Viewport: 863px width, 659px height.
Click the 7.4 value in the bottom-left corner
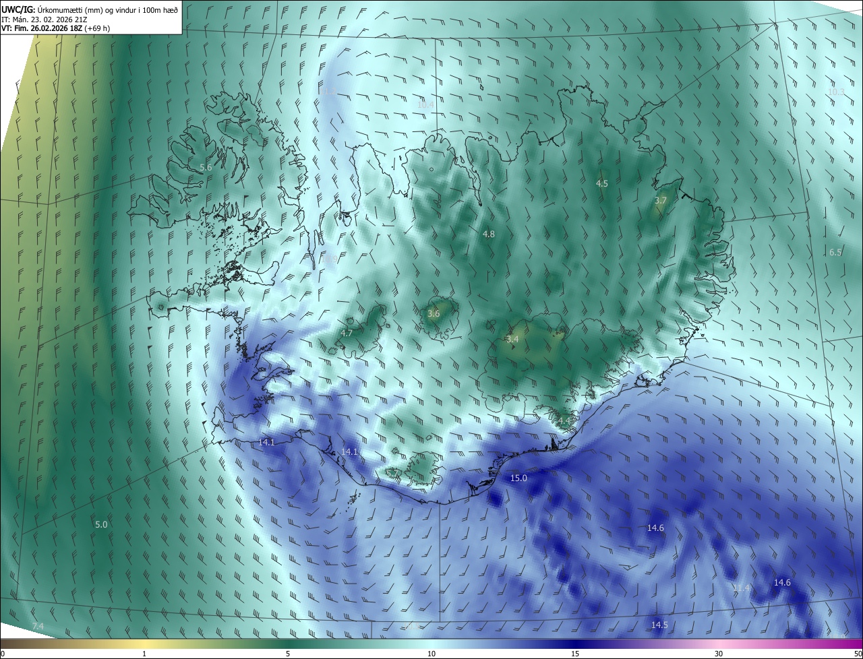tap(38, 627)
